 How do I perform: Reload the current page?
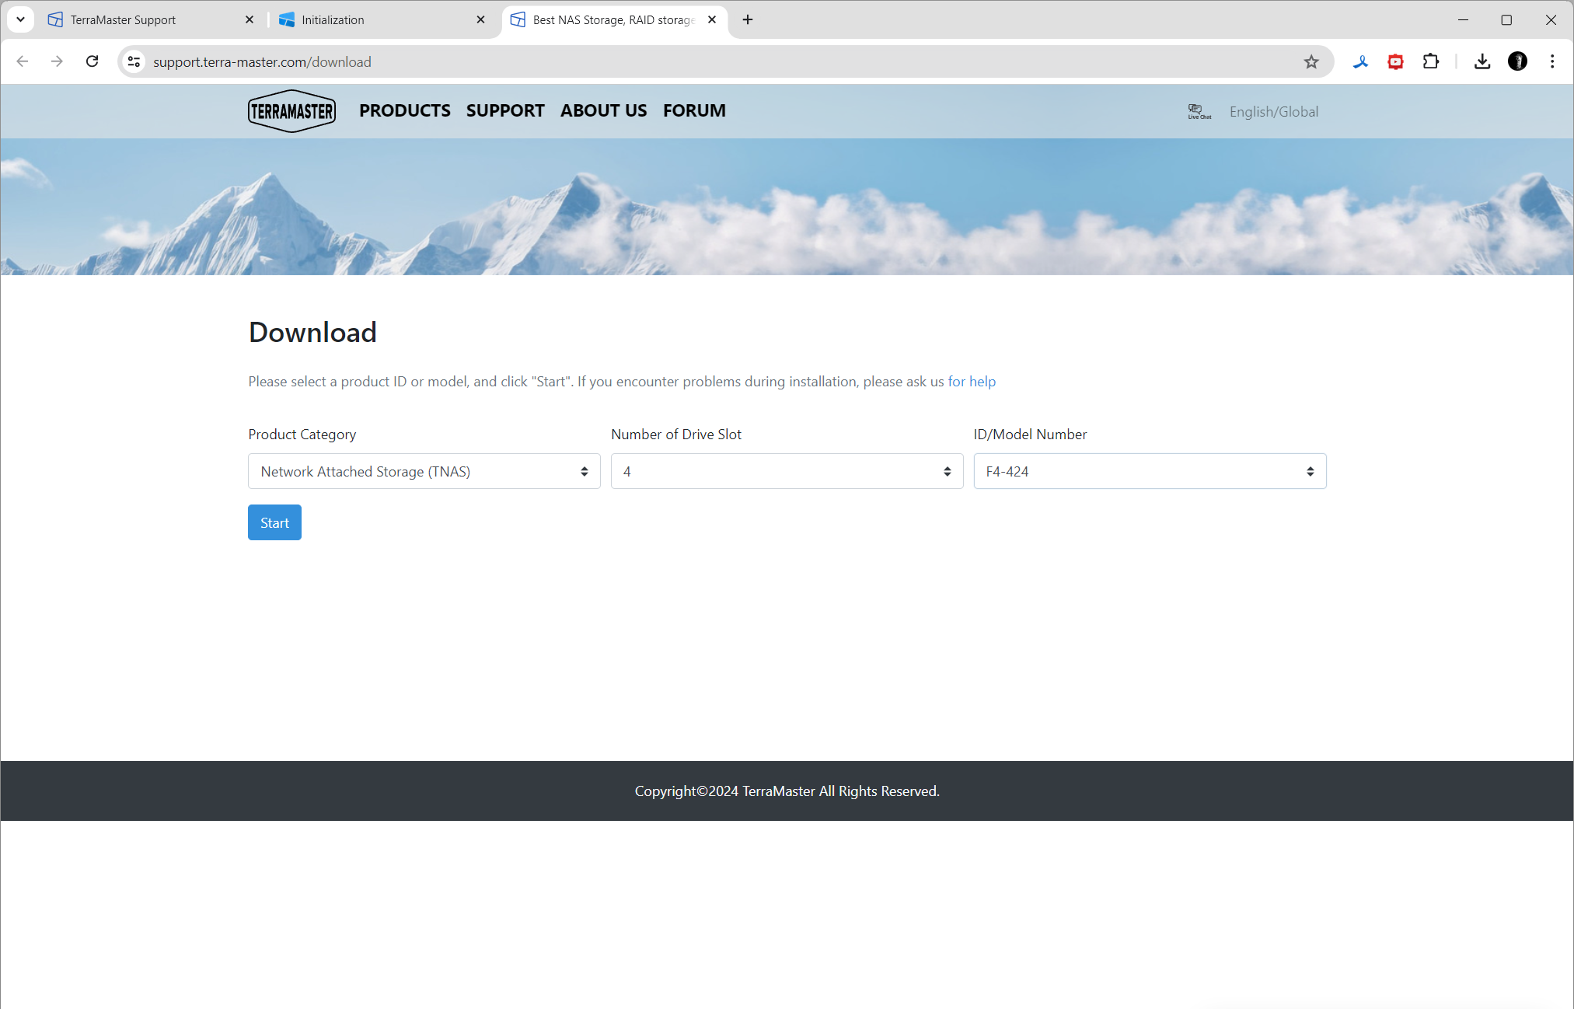pos(92,62)
